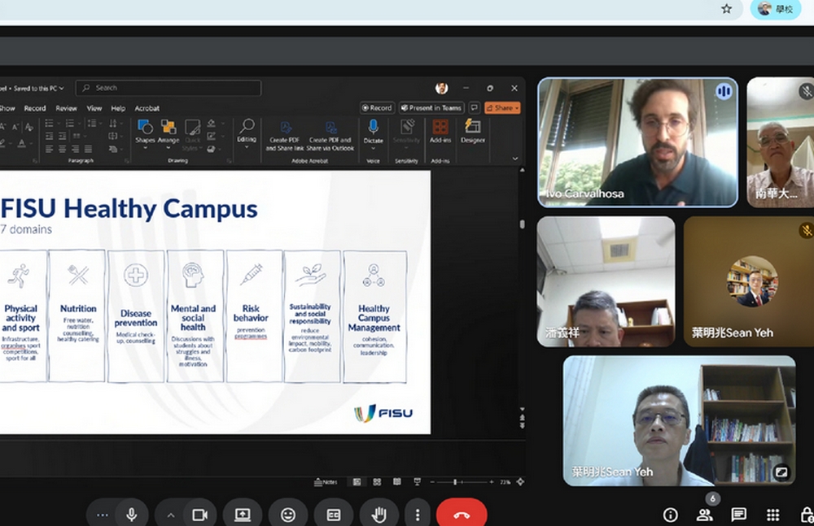Switch to Slide Sorter view
Image resolution: width=814 pixels, height=526 pixels.
pyautogui.click(x=377, y=482)
